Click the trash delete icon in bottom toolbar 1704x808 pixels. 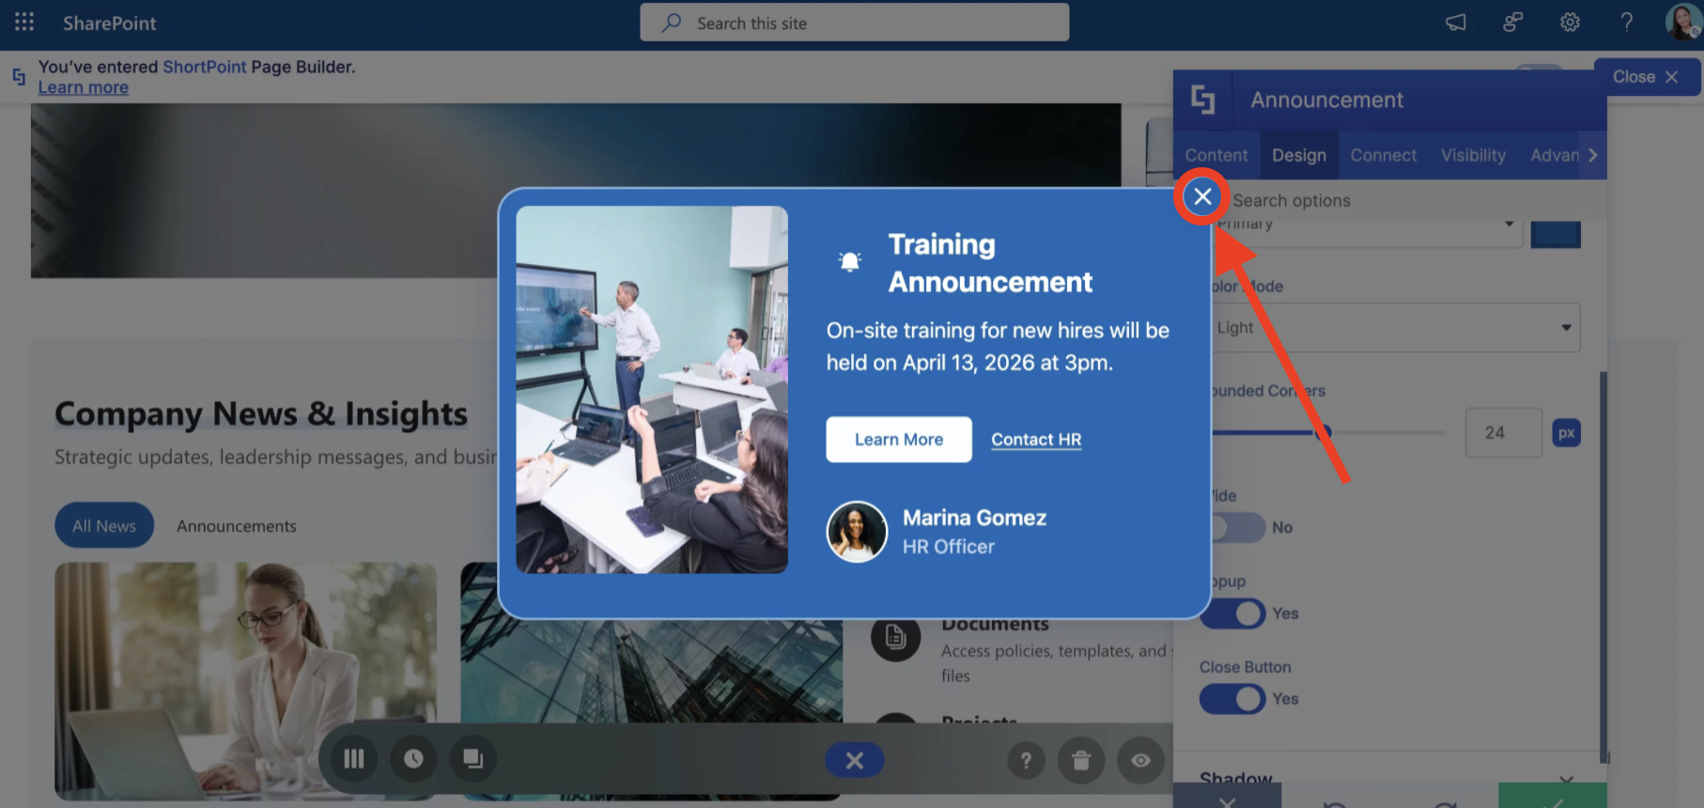(x=1081, y=760)
